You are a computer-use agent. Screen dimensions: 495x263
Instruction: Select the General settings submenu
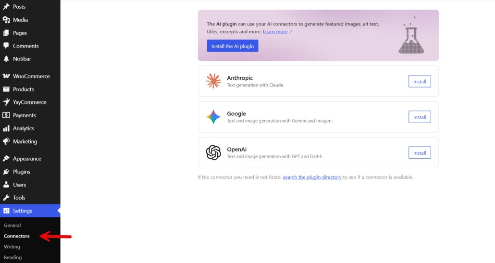[x=12, y=225]
